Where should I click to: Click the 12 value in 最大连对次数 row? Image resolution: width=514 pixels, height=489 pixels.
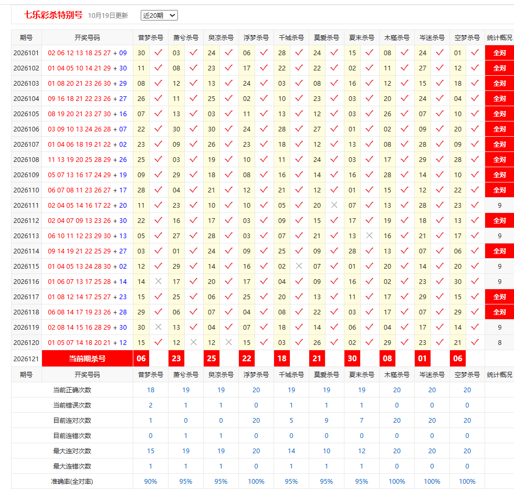[362, 451]
